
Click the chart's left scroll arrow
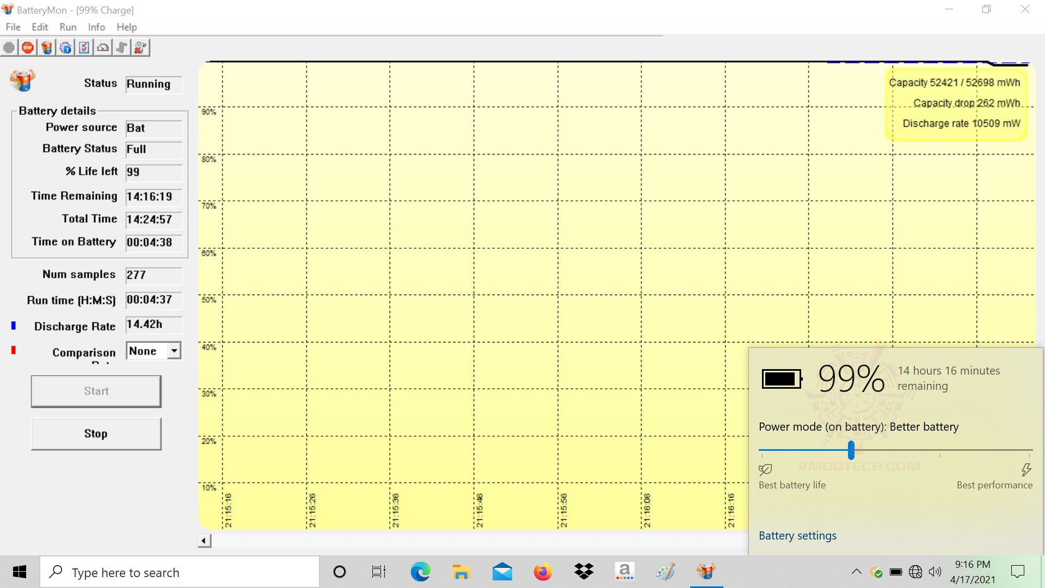204,541
